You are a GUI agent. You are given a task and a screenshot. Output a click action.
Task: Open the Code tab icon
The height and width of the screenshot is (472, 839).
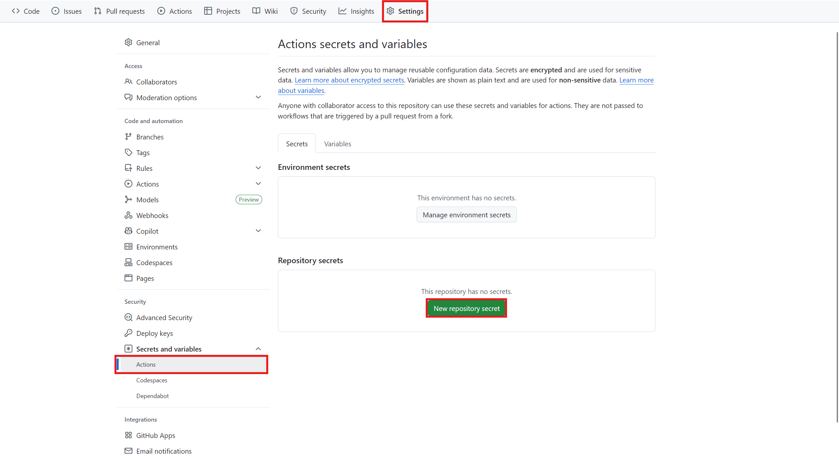point(16,11)
